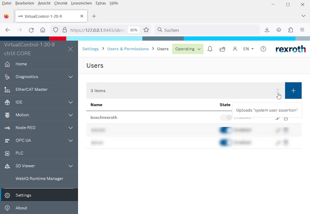Go back to previous page
Viewport: 310px width, 214px height.
(x=8, y=30)
